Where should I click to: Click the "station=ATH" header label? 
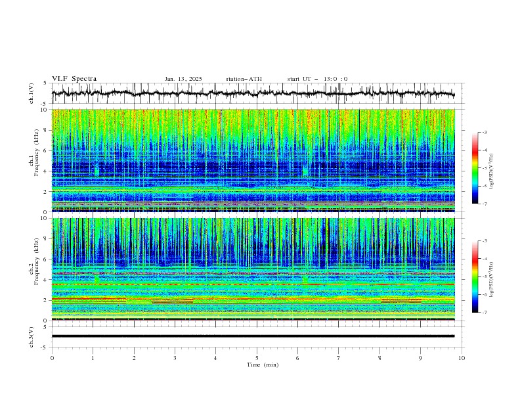pos(244,79)
